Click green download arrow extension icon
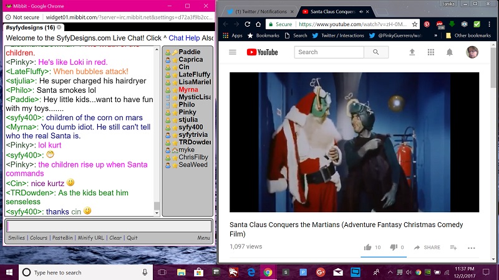Screen dimensions: 499x280 (452, 24)
